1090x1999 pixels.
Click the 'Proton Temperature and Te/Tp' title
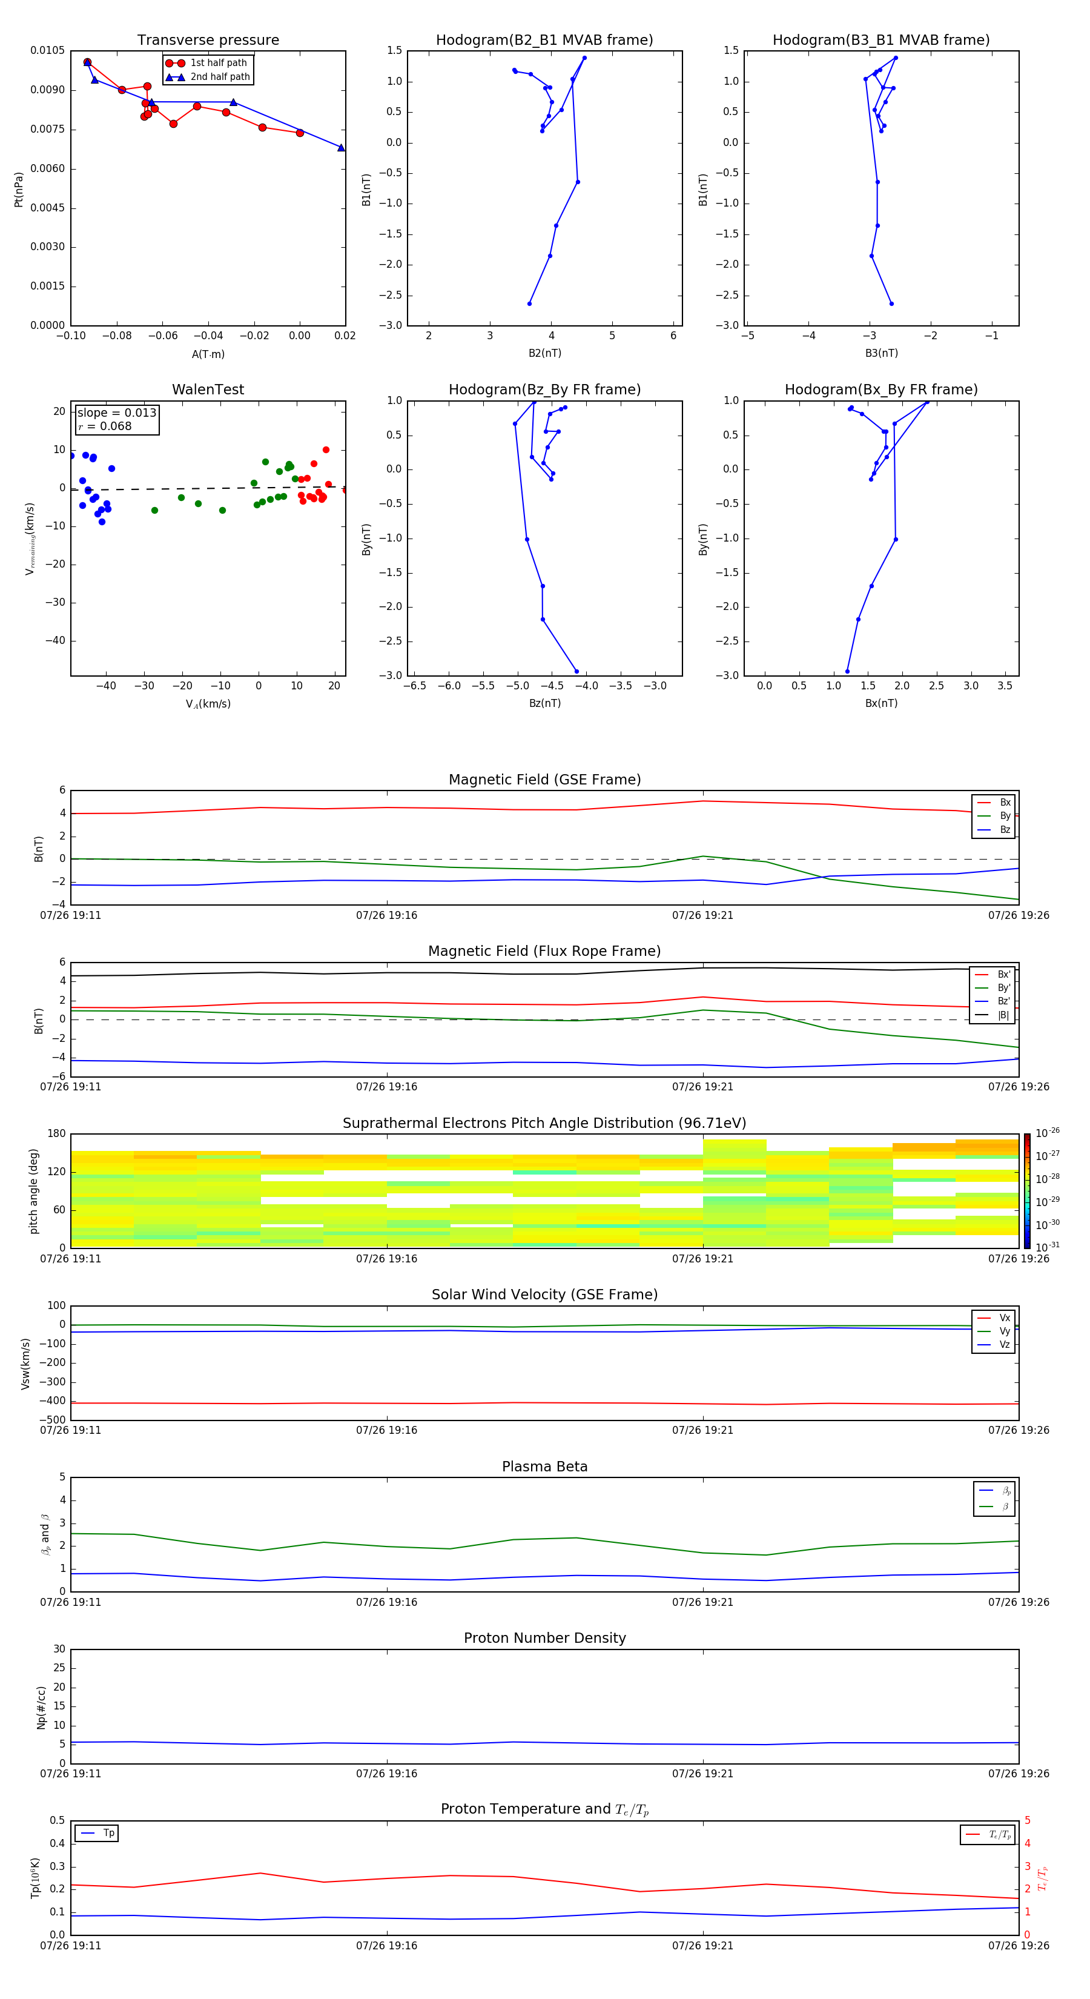(544, 1809)
